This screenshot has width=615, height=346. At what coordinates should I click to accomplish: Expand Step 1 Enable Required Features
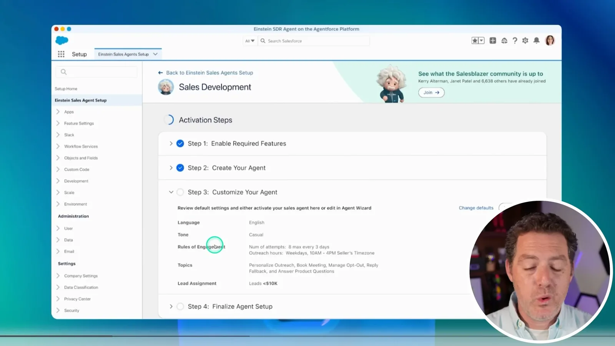(171, 143)
